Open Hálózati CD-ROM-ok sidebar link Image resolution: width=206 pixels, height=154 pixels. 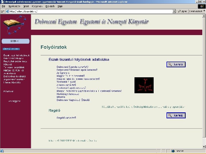coord(14,70)
